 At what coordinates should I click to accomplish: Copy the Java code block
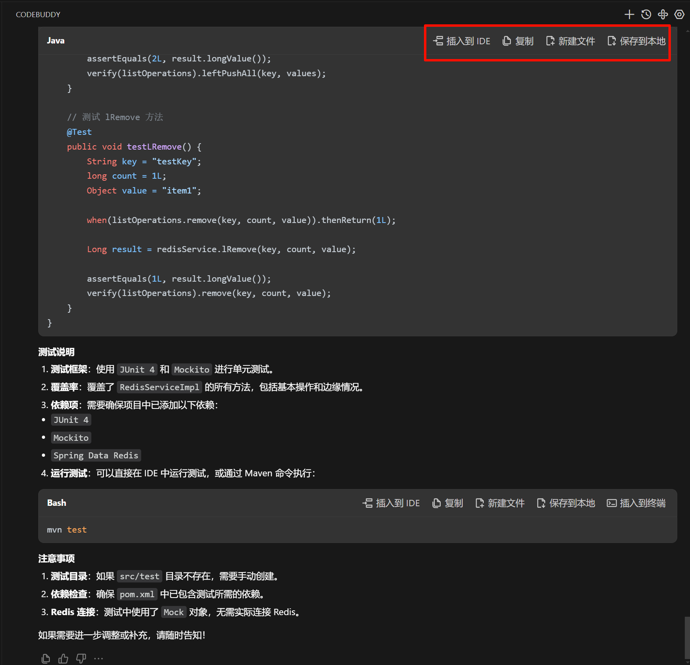click(518, 41)
